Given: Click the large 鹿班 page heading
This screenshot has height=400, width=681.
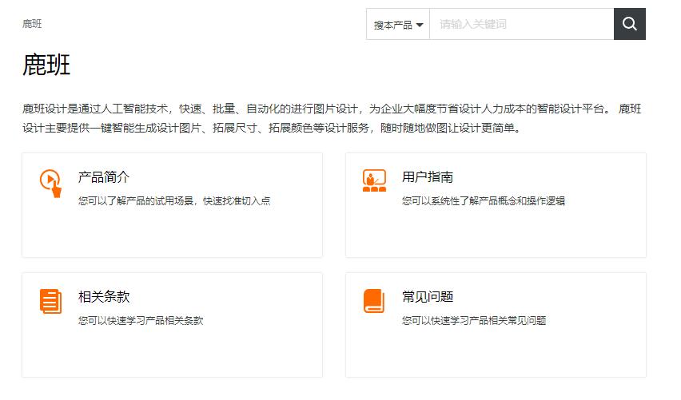Looking at the screenshot, I should (x=46, y=65).
